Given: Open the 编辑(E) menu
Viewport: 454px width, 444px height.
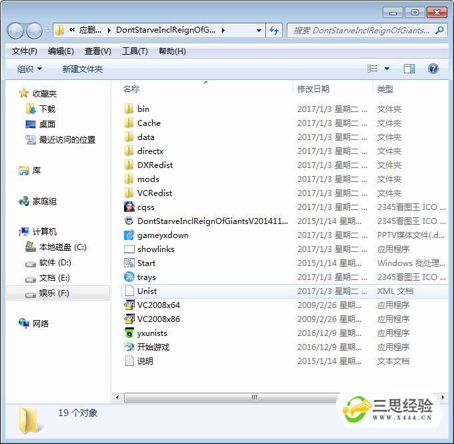Looking at the screenshot, I should click(x=61, y=51).
